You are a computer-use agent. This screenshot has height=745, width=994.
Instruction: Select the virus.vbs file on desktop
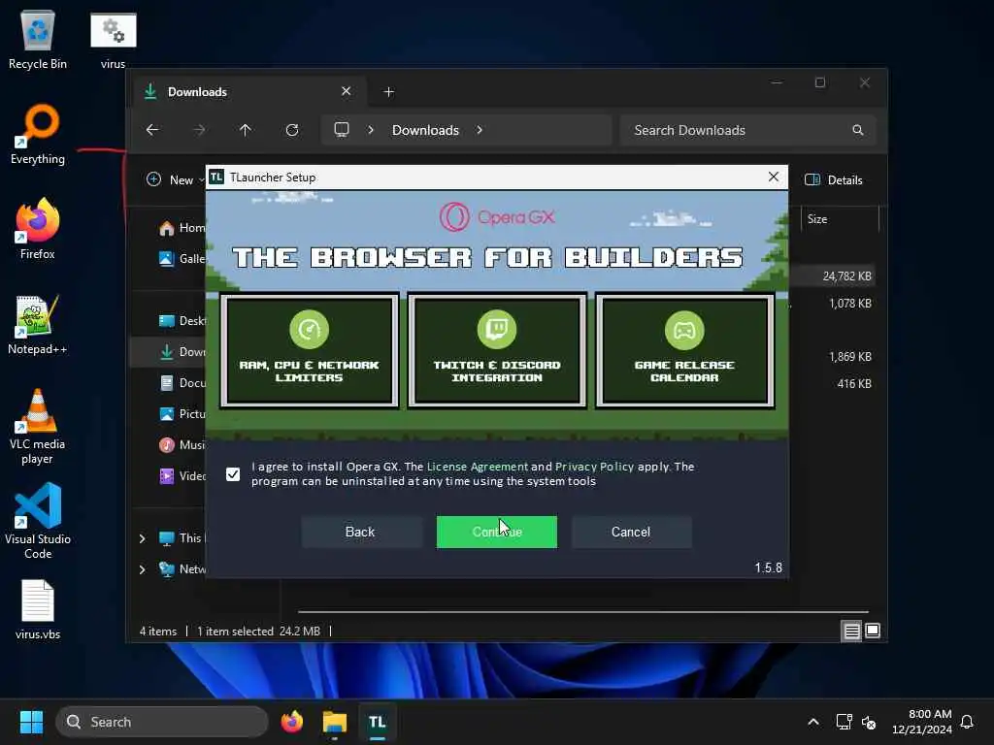point(38,609)
